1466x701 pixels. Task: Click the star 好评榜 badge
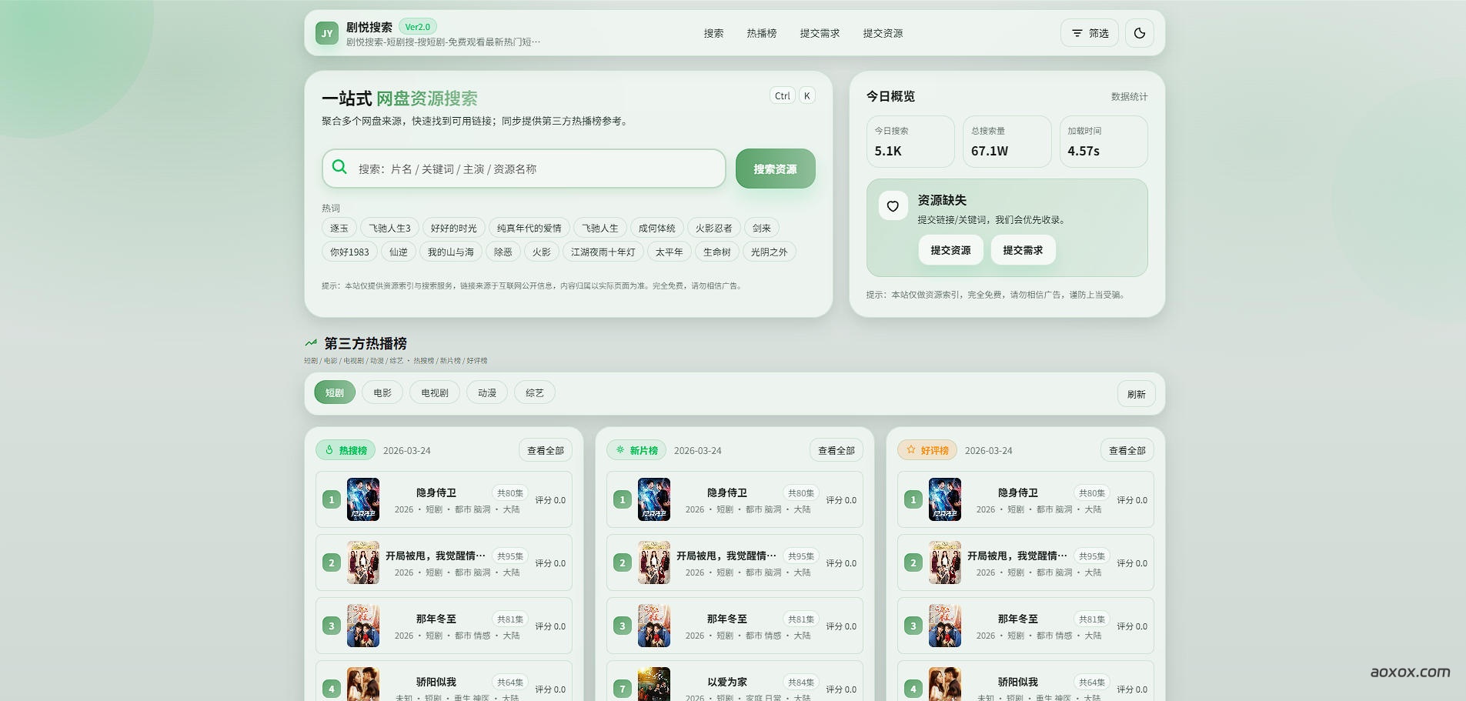coord(927,450)
